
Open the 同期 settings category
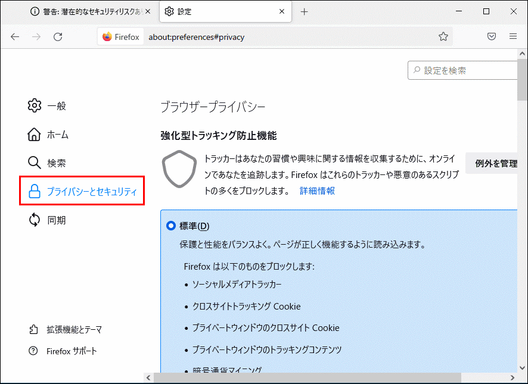(47, 220)
